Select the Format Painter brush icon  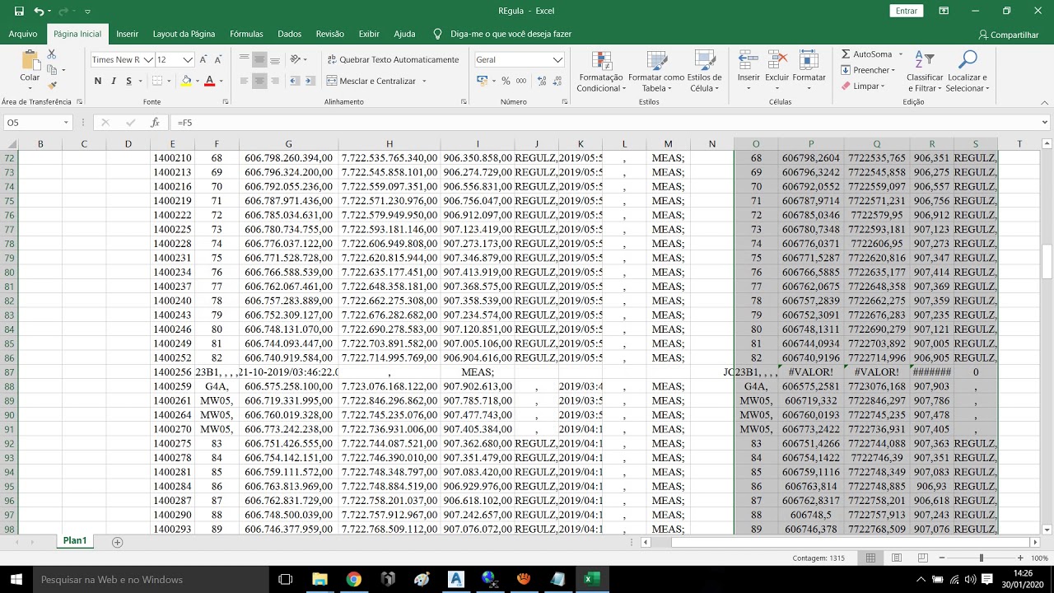pos(52,85)
